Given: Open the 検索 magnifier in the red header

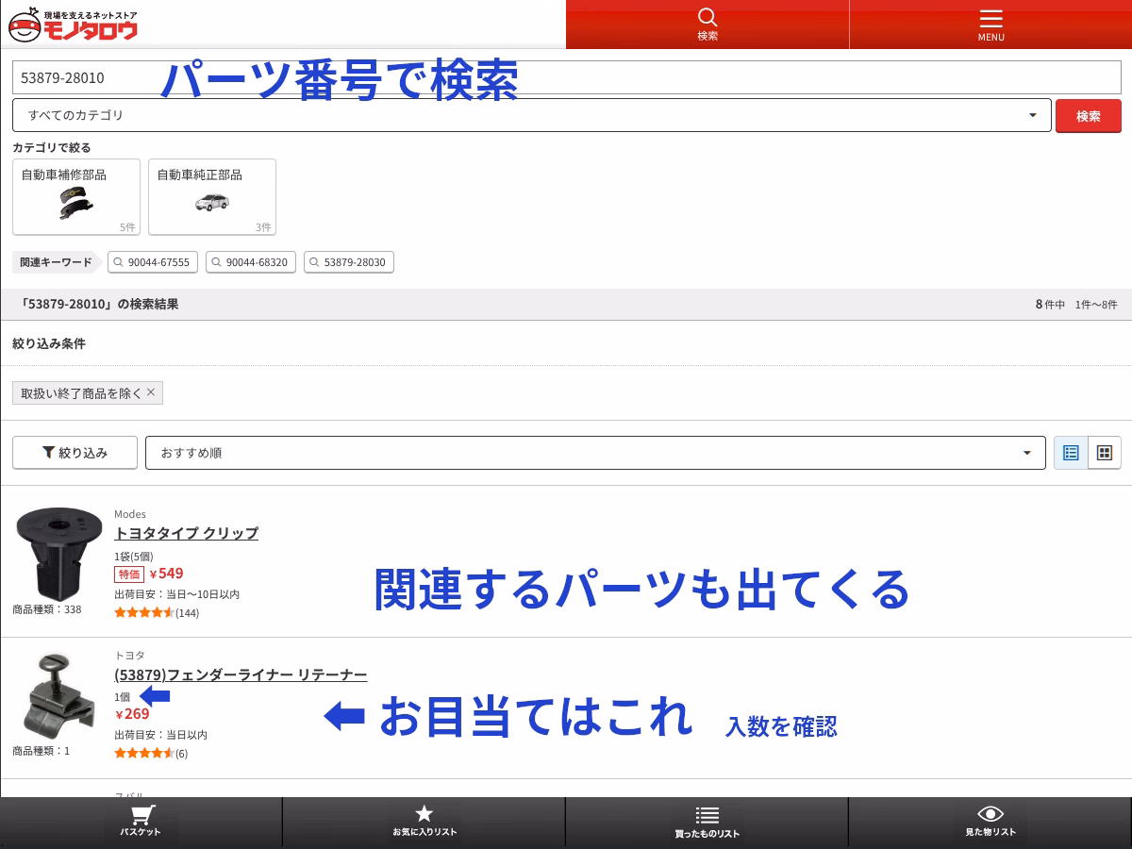Looking at the screenshot, I should [707, 25].
